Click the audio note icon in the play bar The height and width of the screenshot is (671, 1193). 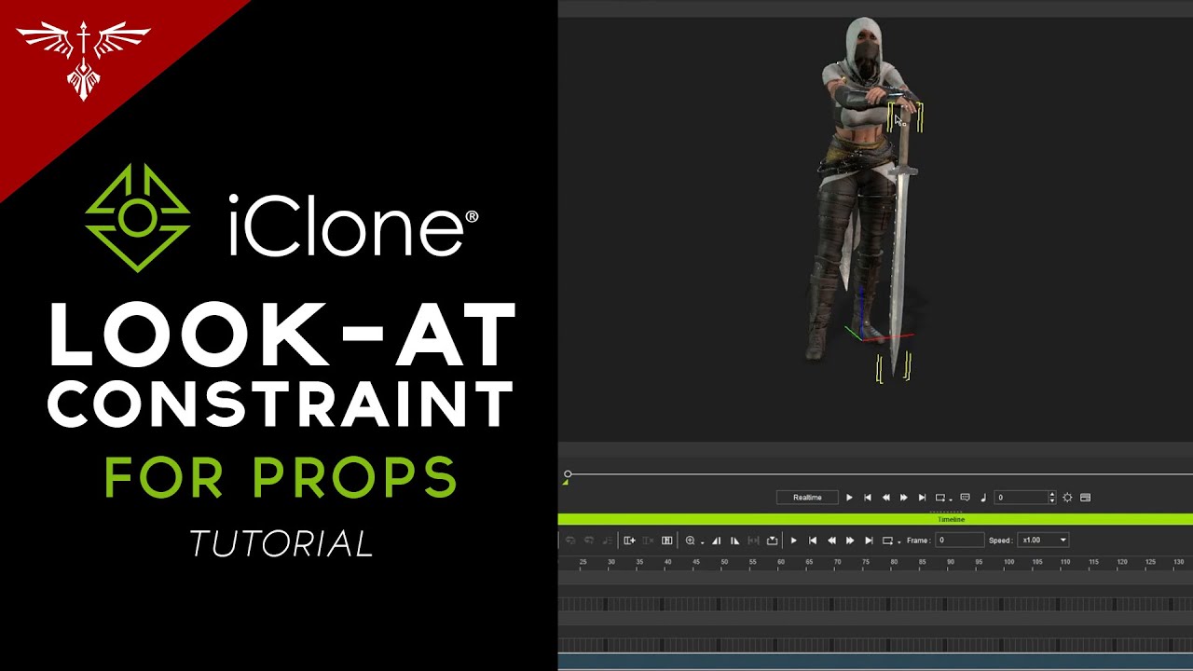click(983, 498)
